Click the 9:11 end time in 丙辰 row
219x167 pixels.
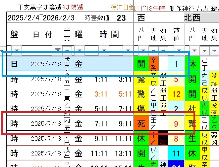click(x=125, y=124)
